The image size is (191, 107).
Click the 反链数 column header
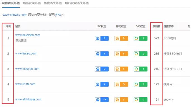point(156,26)
